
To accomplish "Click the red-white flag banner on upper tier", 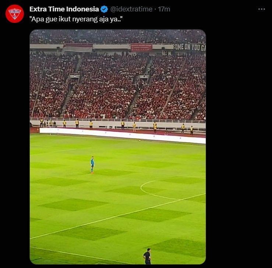I will pyautogui.click(x=78, y=48).
